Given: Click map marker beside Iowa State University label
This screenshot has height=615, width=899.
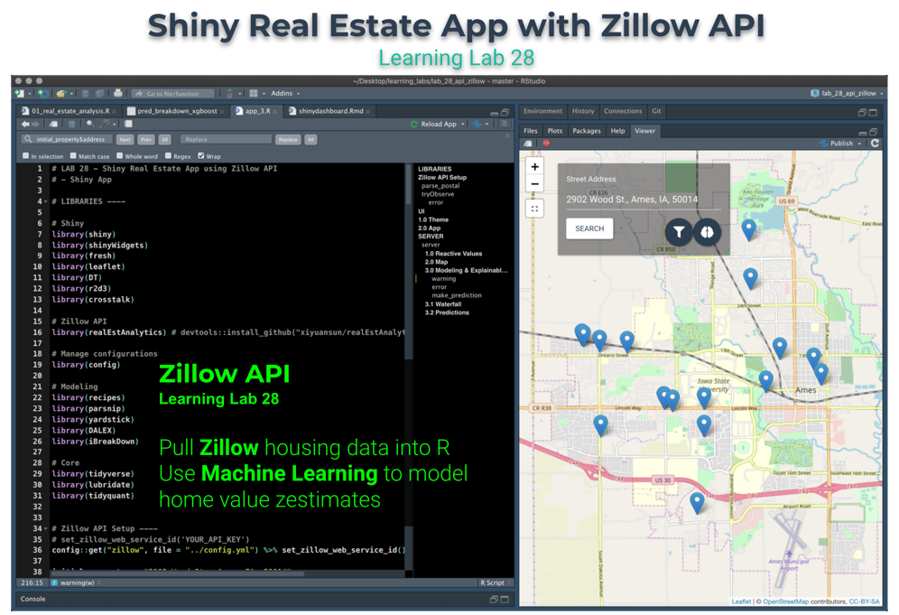Looking at the screenshot, I should (704, 397).
